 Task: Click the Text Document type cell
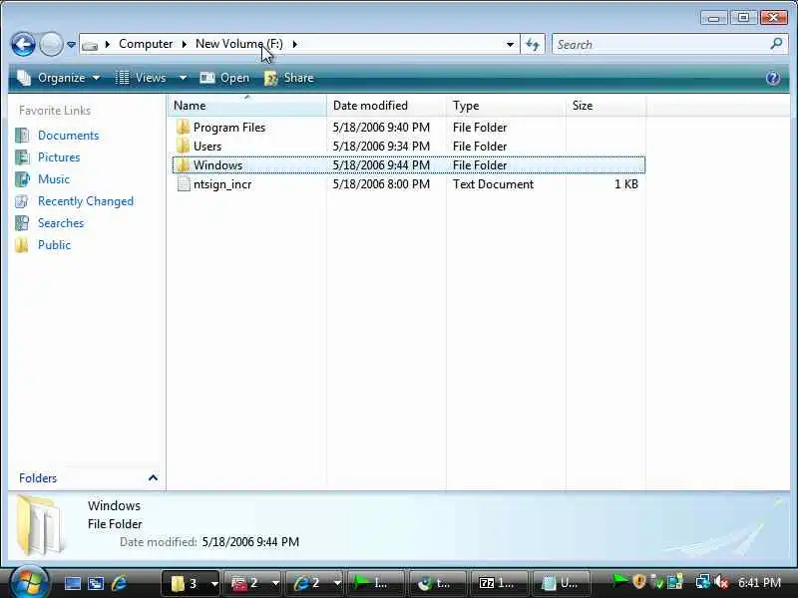pos(493,184)
